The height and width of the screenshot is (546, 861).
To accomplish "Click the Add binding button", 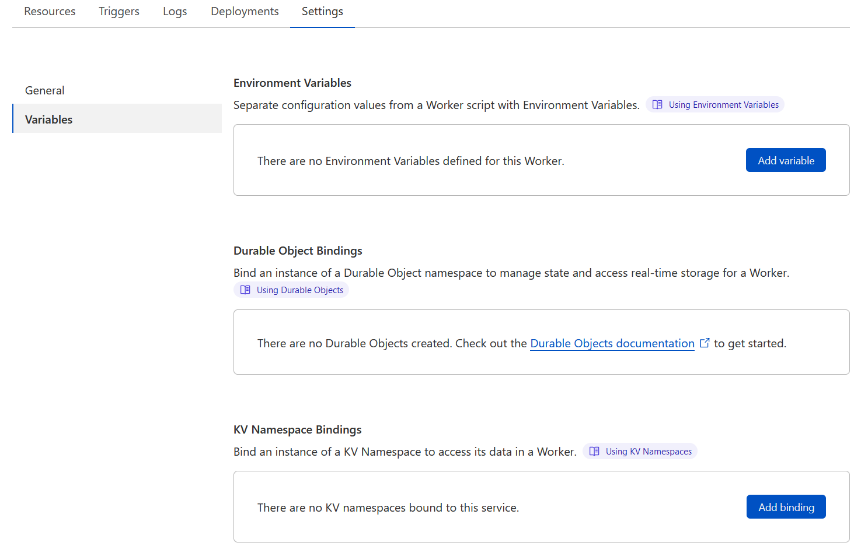I will point(786,506).
